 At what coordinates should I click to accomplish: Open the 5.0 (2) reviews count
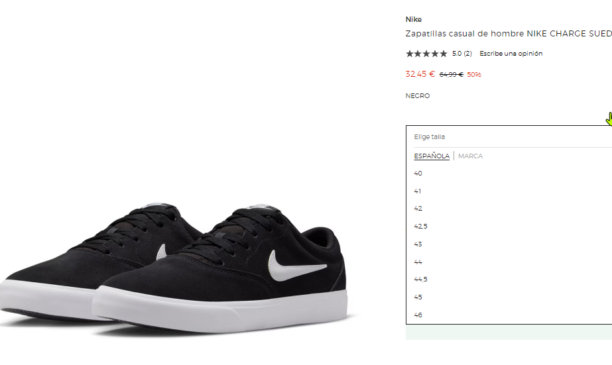pyautogui.click(x=462, y=54)
